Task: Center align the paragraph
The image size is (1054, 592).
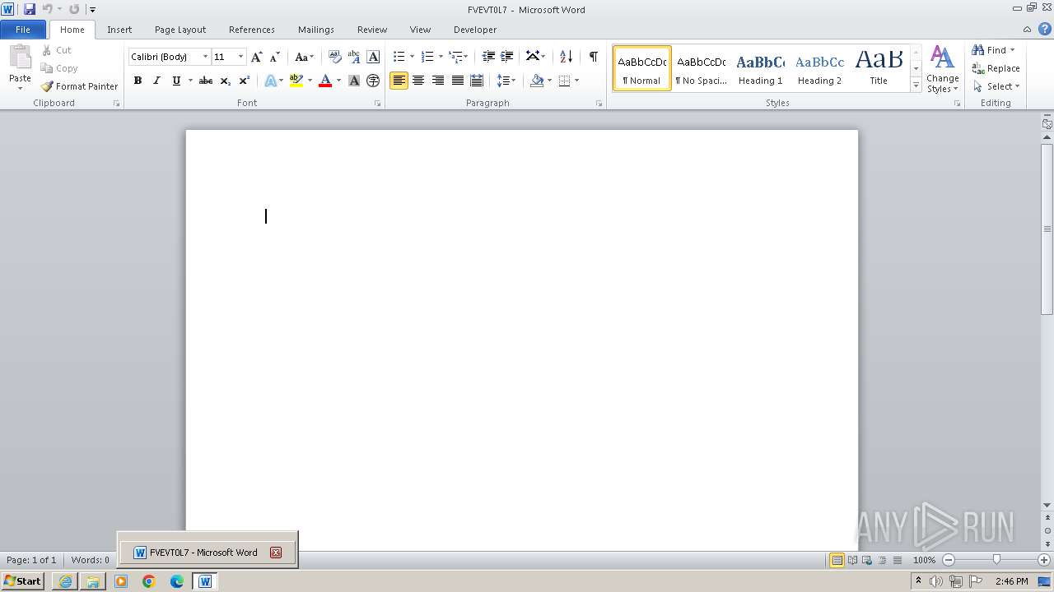Action: 418,81
